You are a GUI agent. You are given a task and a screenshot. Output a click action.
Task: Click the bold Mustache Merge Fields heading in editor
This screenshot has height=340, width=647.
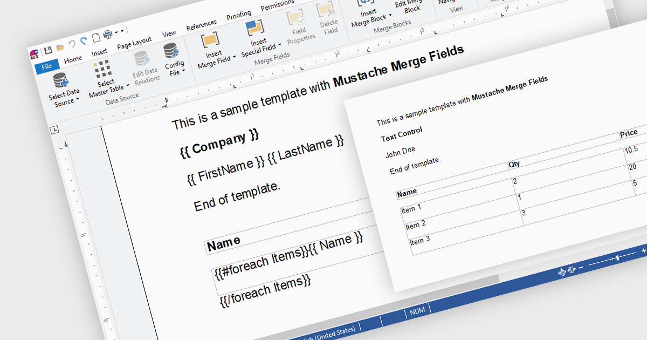pyautogui.click(x=398, y=66)
